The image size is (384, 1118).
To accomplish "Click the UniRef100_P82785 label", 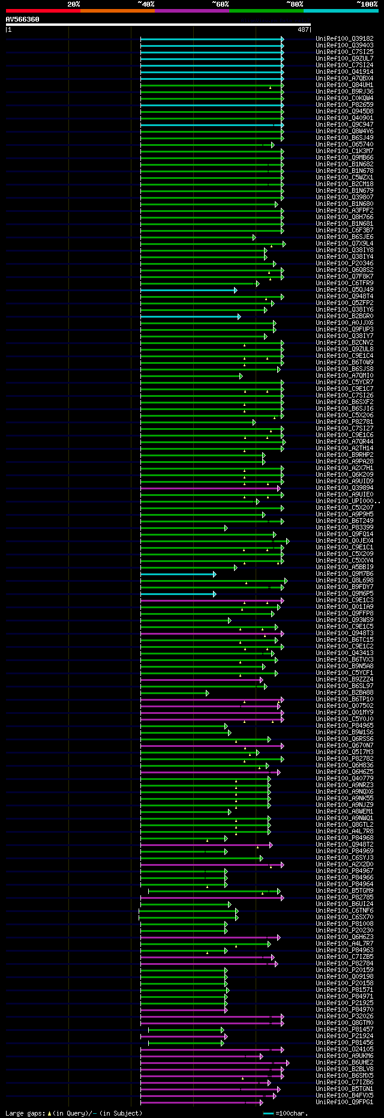I will (344, 897).
